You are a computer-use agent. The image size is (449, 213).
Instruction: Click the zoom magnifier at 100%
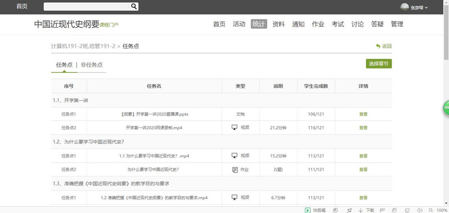[x=430, y=210]
